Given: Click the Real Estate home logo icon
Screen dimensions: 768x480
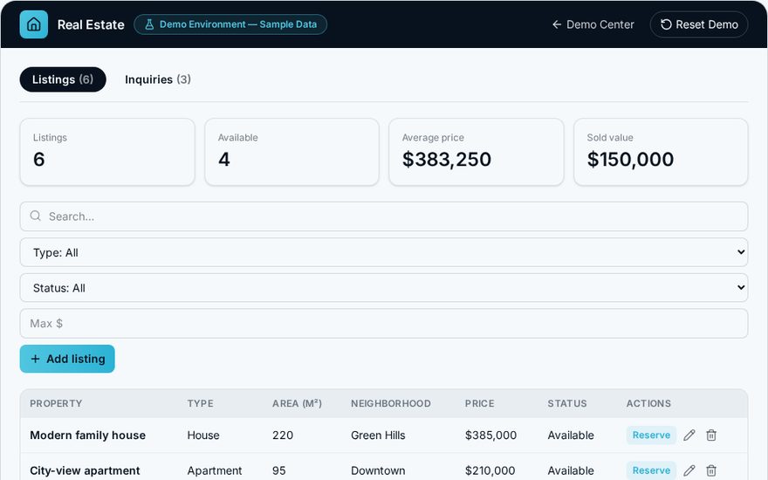Looking at the screenshot, I should (x=34, y=24).
